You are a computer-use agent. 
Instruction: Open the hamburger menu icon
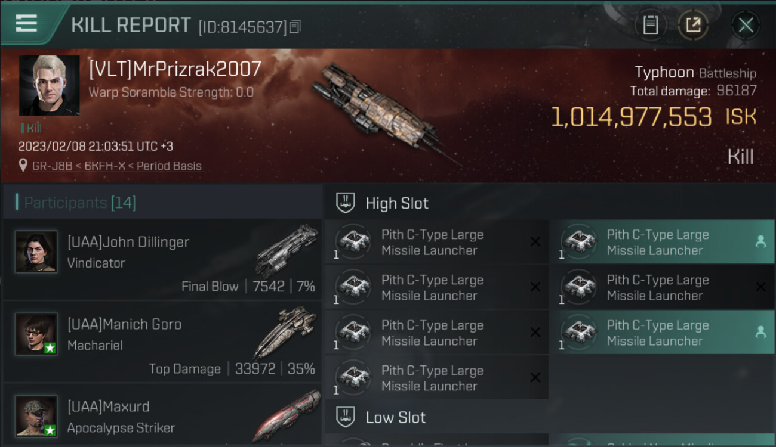[26, 23]
